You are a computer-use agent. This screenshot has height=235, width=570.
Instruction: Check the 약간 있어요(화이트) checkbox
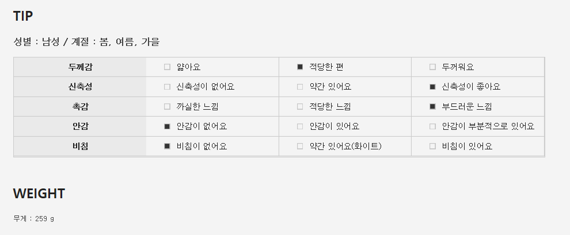pos(300,146)
